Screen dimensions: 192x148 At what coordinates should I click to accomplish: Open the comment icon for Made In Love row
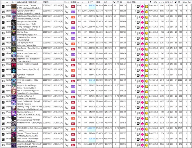138,54
